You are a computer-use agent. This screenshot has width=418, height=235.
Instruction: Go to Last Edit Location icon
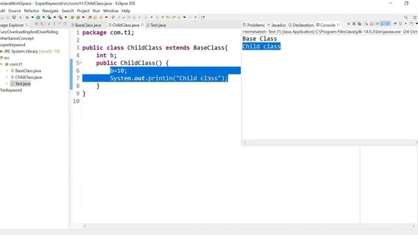(x=169, y=18)
